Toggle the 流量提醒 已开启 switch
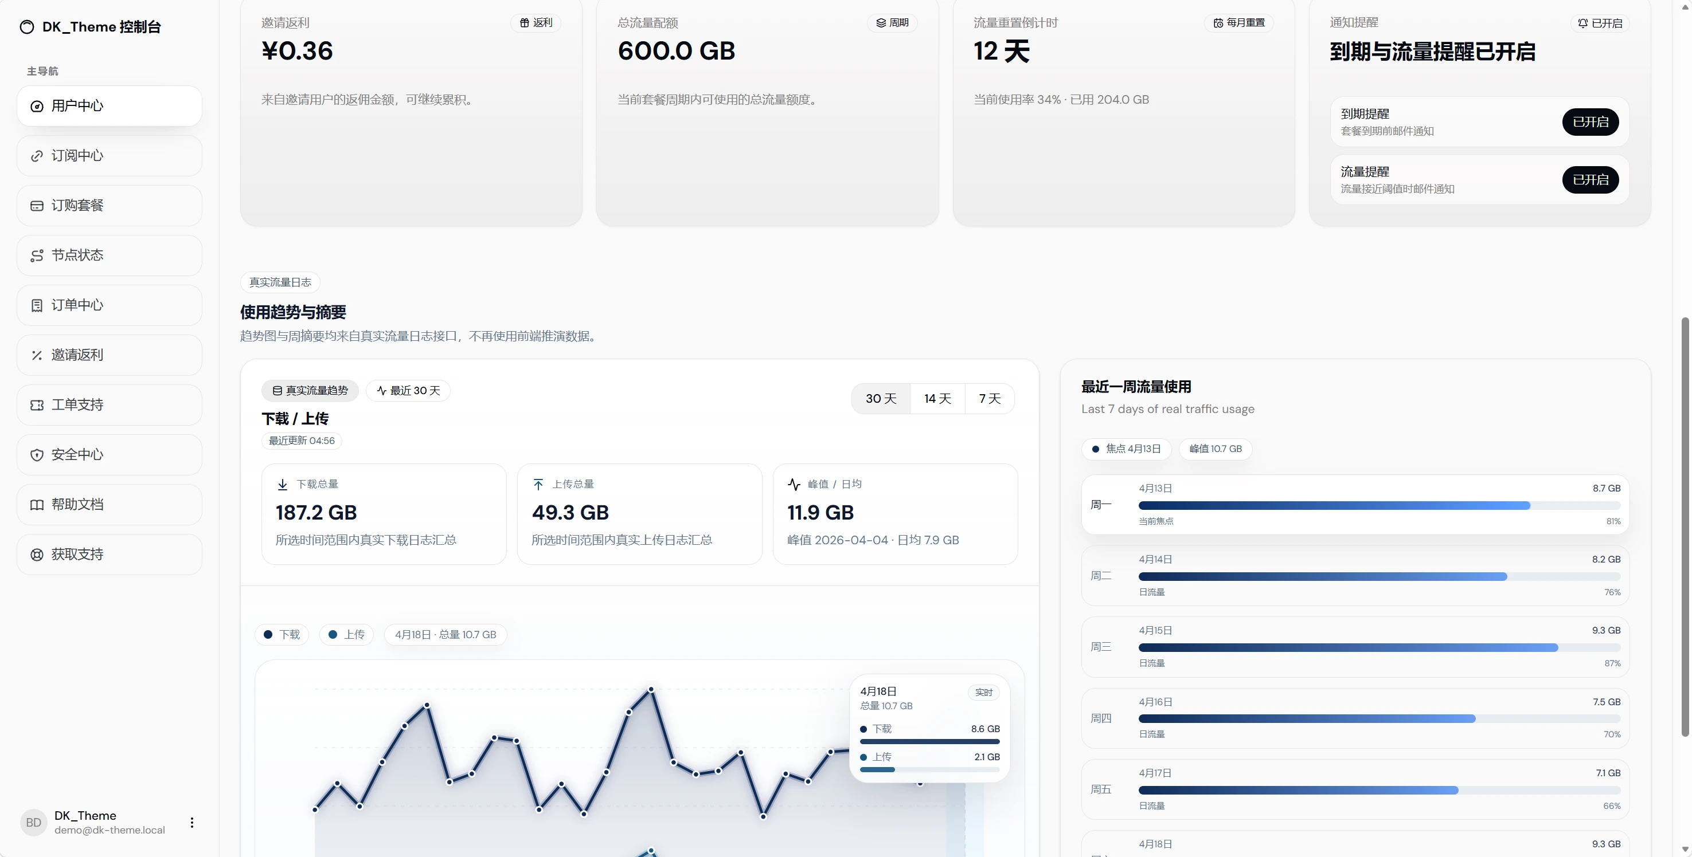1692x857 pixels. pyautogui.click(x=1590, y=180)
